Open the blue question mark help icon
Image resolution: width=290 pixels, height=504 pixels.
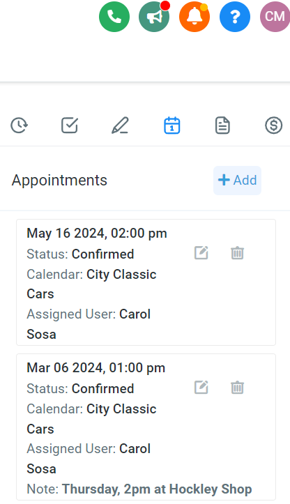click(235, 17)
